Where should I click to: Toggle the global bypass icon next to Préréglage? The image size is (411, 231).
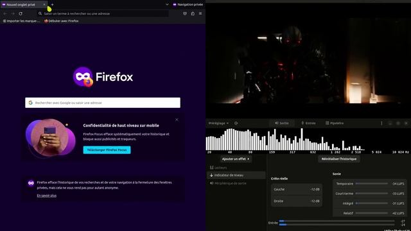(x=236, y=123)
